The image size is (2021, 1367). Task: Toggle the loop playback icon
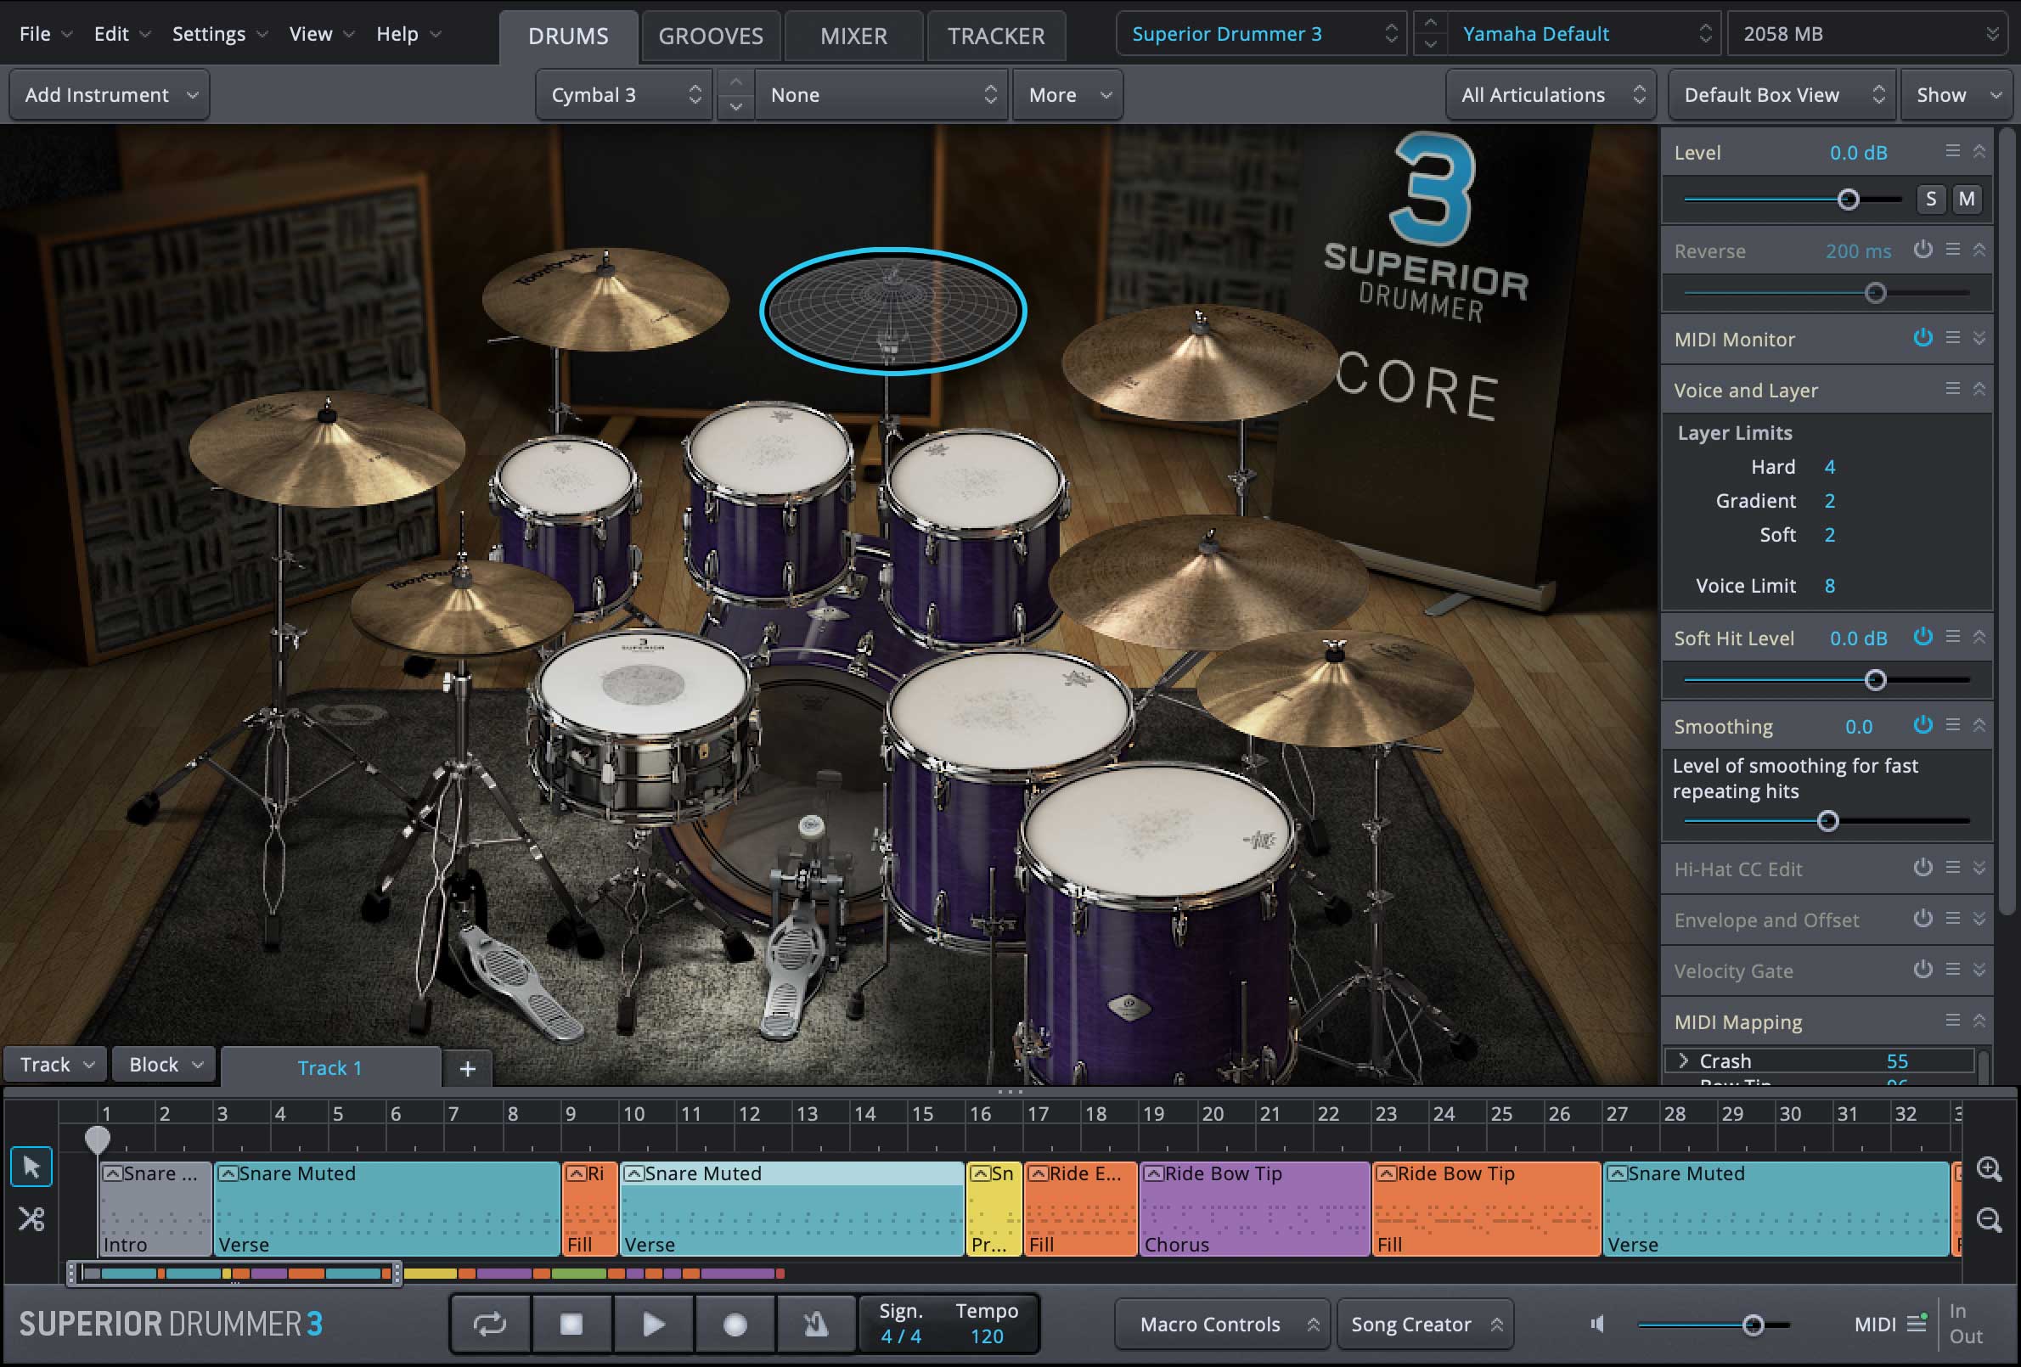coord(490,1324)
